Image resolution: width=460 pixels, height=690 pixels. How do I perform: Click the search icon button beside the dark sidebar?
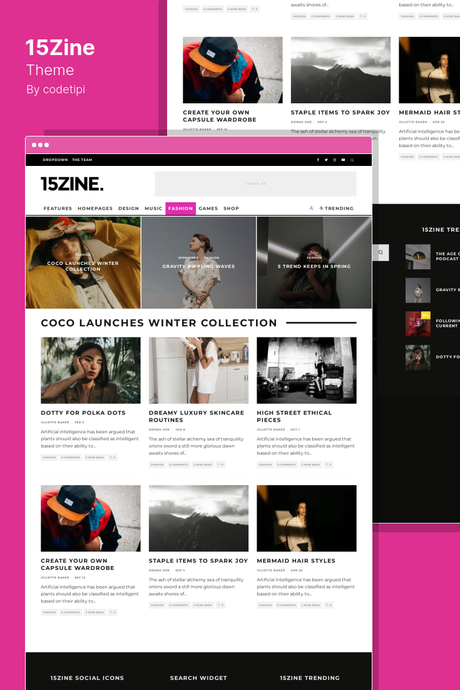coord(381,252)
